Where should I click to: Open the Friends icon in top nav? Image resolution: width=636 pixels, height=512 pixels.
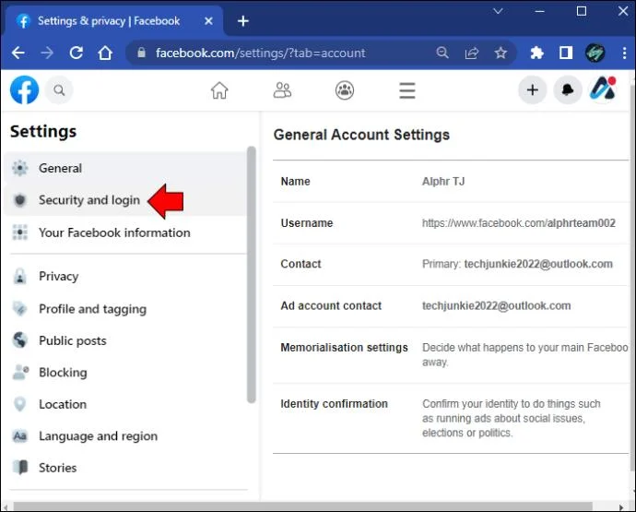coord(282,90)
